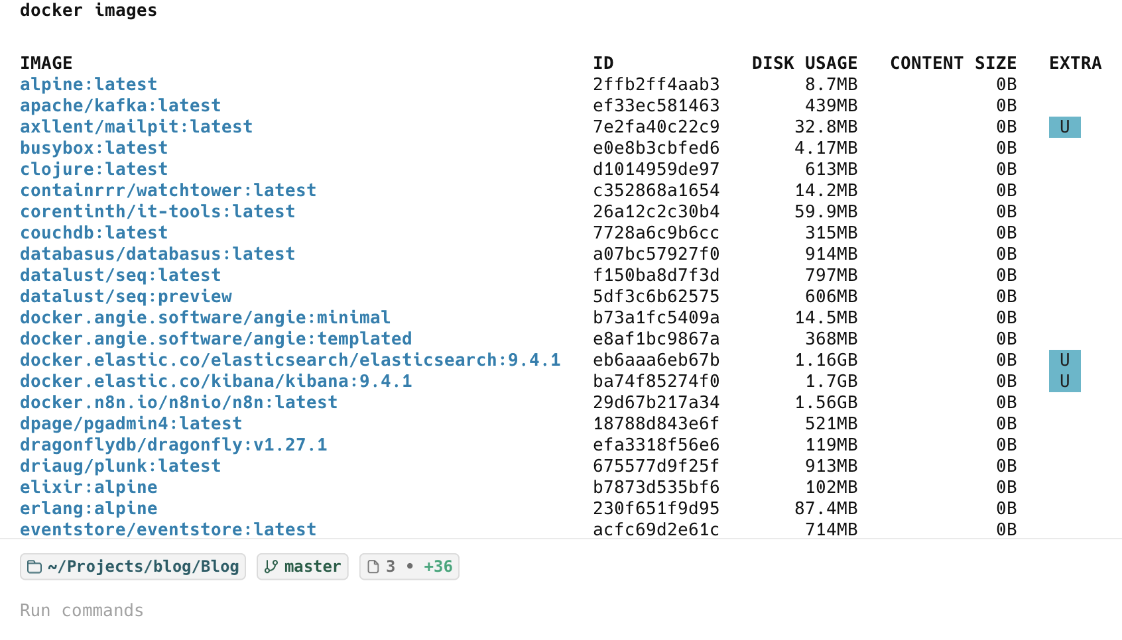Select image ID a07bc57927f0
This screenshot has width=1122, height=640.
[x=656, y=254]
